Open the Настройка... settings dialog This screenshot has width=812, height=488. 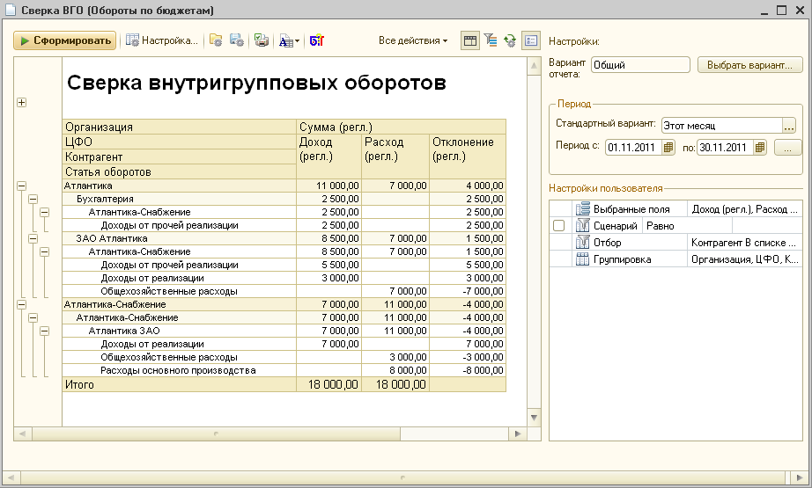(x=162, y=40)
